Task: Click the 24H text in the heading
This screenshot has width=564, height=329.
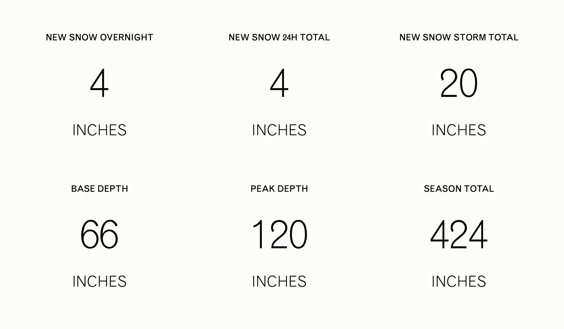Action: [x=290, y=37]
